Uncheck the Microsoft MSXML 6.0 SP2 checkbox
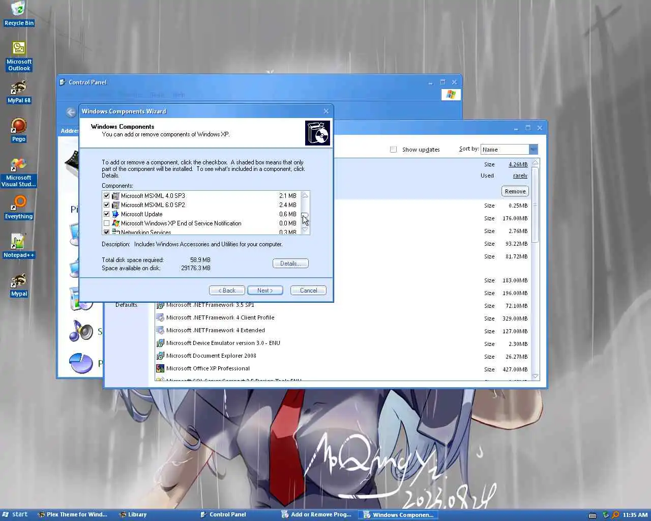The height and width of the screenshot is (521, 651). click(x=106, y=205)
